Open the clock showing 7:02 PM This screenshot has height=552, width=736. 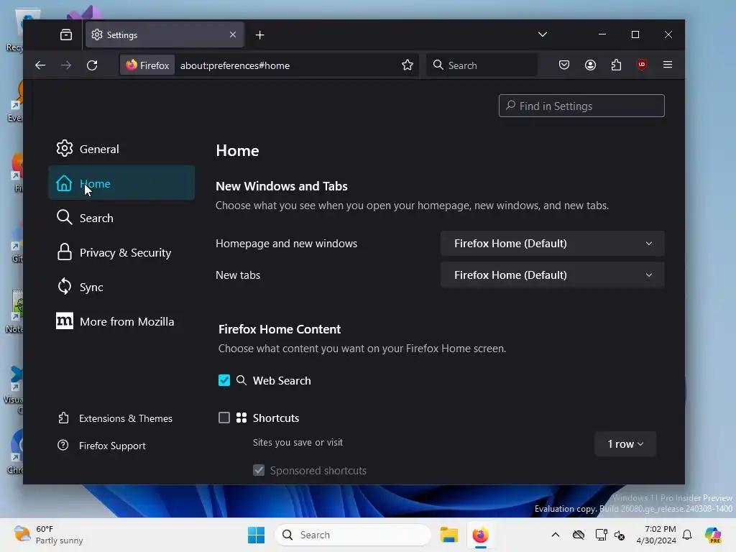(x=655, y=535)
